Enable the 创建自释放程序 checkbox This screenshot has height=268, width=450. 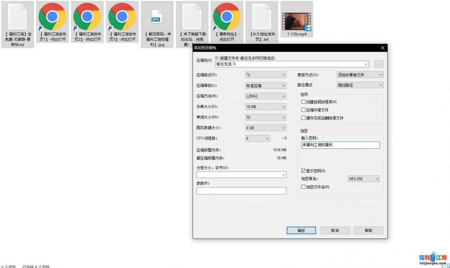[x=303, y=101]
